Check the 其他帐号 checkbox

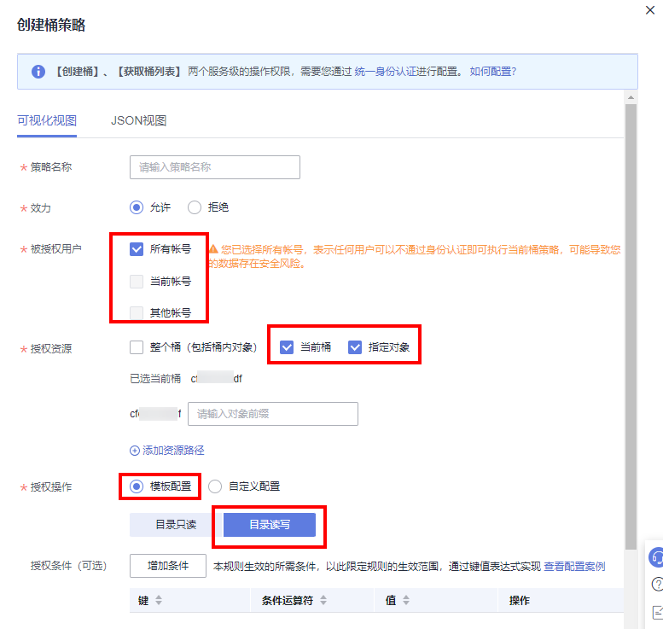click(x=137, y=313)
